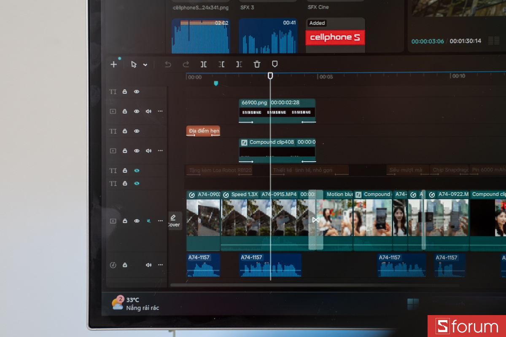506x337 pixels.
Task: Lock the 66900.png video track
Action: click(125, 111)
